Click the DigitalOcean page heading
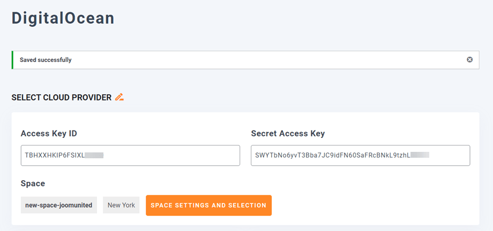493x231 pixels. (63, 18)
